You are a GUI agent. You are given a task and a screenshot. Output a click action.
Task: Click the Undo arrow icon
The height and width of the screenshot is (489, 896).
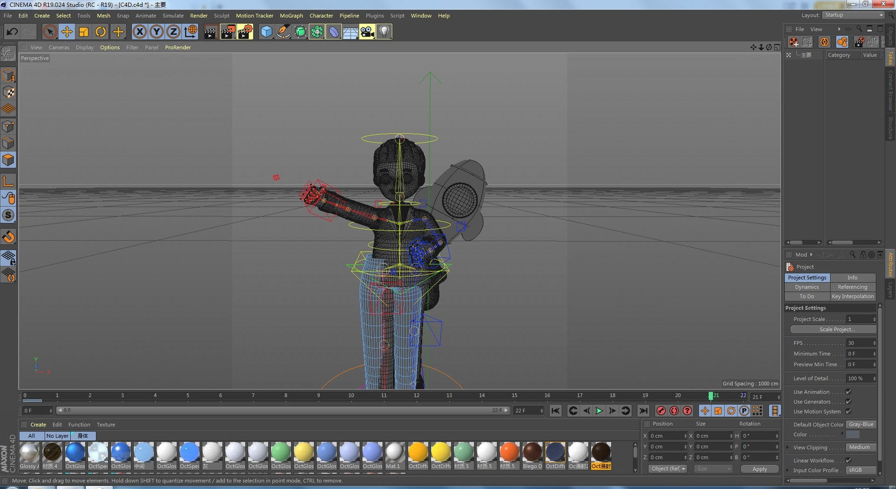pyautogui.click(x=12, y=32)
